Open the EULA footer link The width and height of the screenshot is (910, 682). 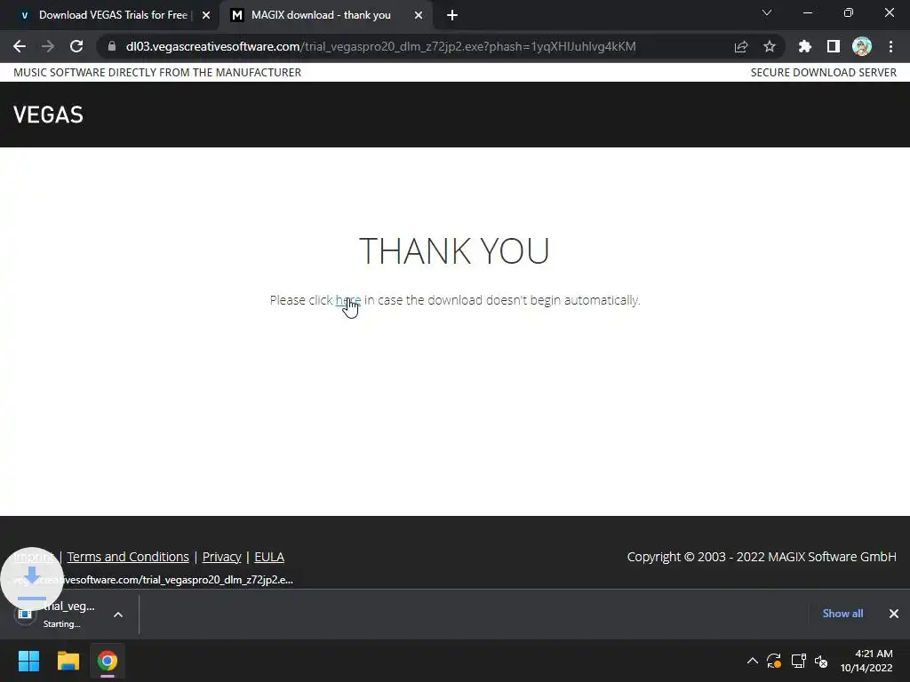269,557
